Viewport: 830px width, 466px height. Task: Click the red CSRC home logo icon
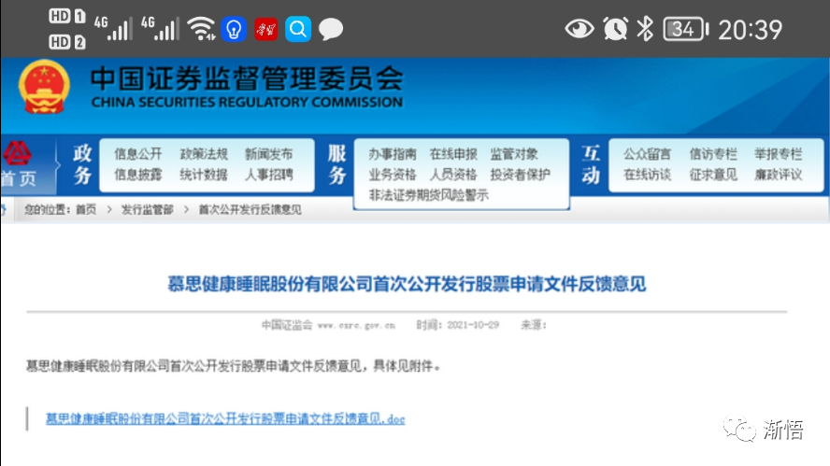click(17, 153)
